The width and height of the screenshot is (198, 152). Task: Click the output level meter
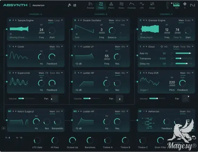(176, 5)
